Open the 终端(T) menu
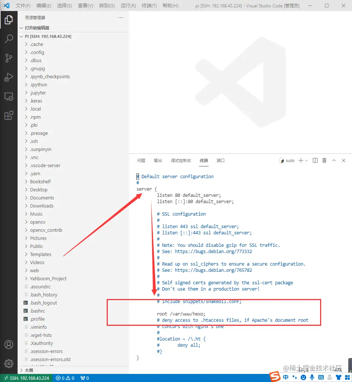This screenshot has height=382, width=352. (x=149, y=6)
